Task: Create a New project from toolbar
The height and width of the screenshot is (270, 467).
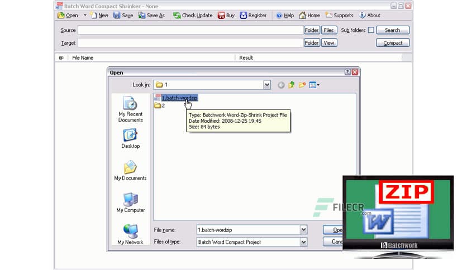Action: click(99, 16)
